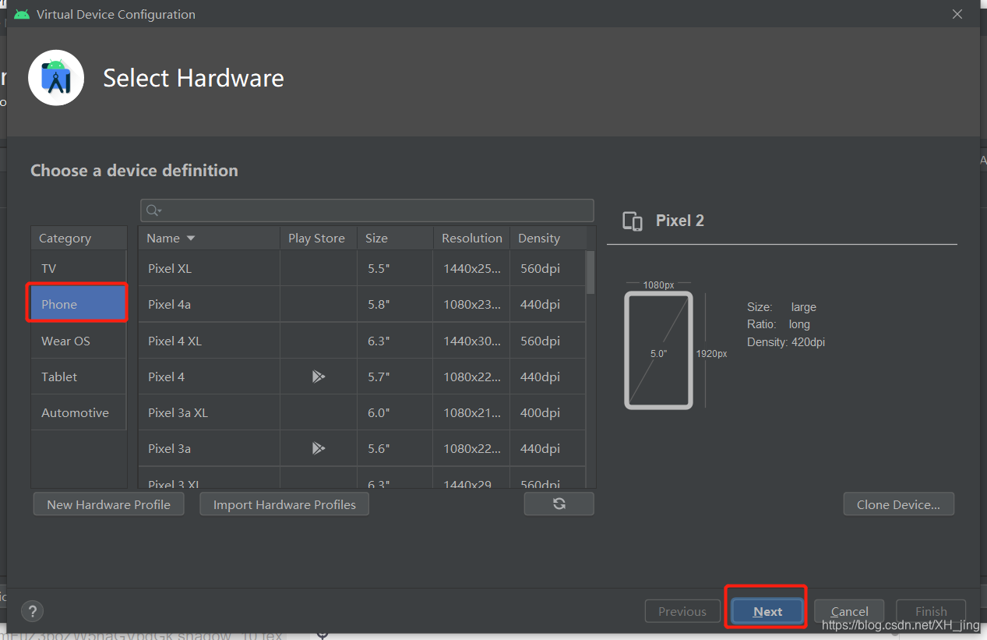Click the Cancel button
The image size is (987, 640).
pyautogui.click(x=849, y=611)
